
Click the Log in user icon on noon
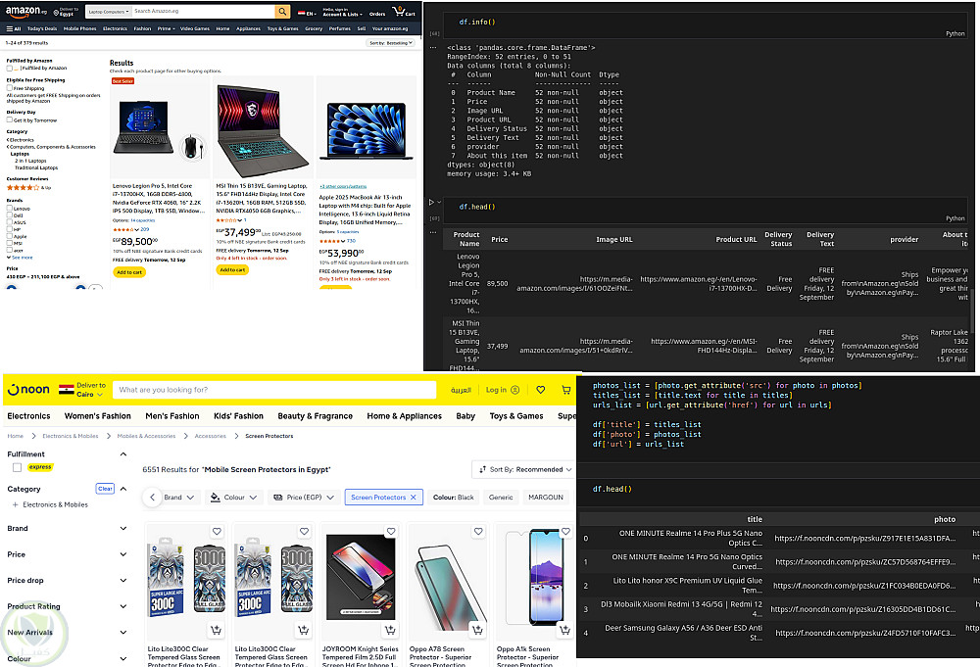[x=515, y=390]
